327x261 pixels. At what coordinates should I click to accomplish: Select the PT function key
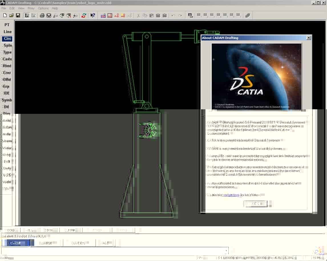pos(7,25)
